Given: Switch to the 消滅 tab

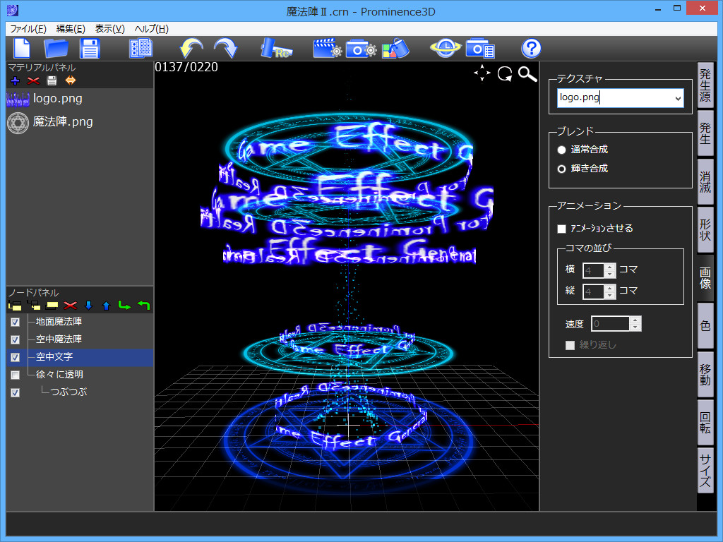Looking at the screenshot, I should click(705, 181).
